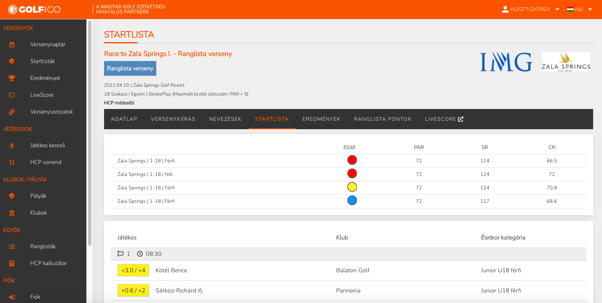Go to Klubok in the sidebar
The height and width of the screenshot is (303, 602).
[x=39, y=213]
